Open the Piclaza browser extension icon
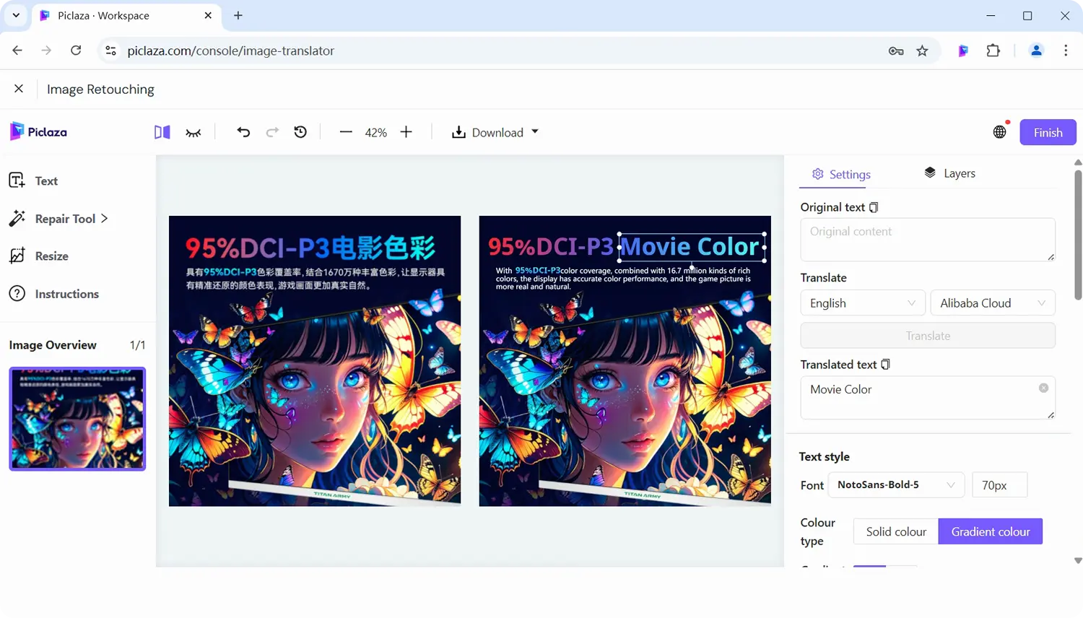Image resolution: width=1083 pixels, height=618 pixels. tap(963, 51)
